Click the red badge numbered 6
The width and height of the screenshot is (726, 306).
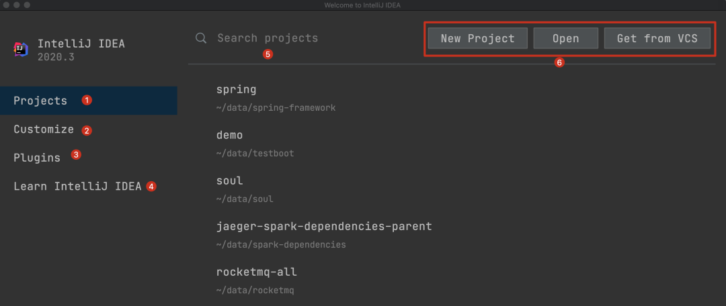pos(559,62)
